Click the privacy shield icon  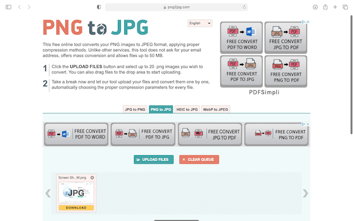[99, 7]
